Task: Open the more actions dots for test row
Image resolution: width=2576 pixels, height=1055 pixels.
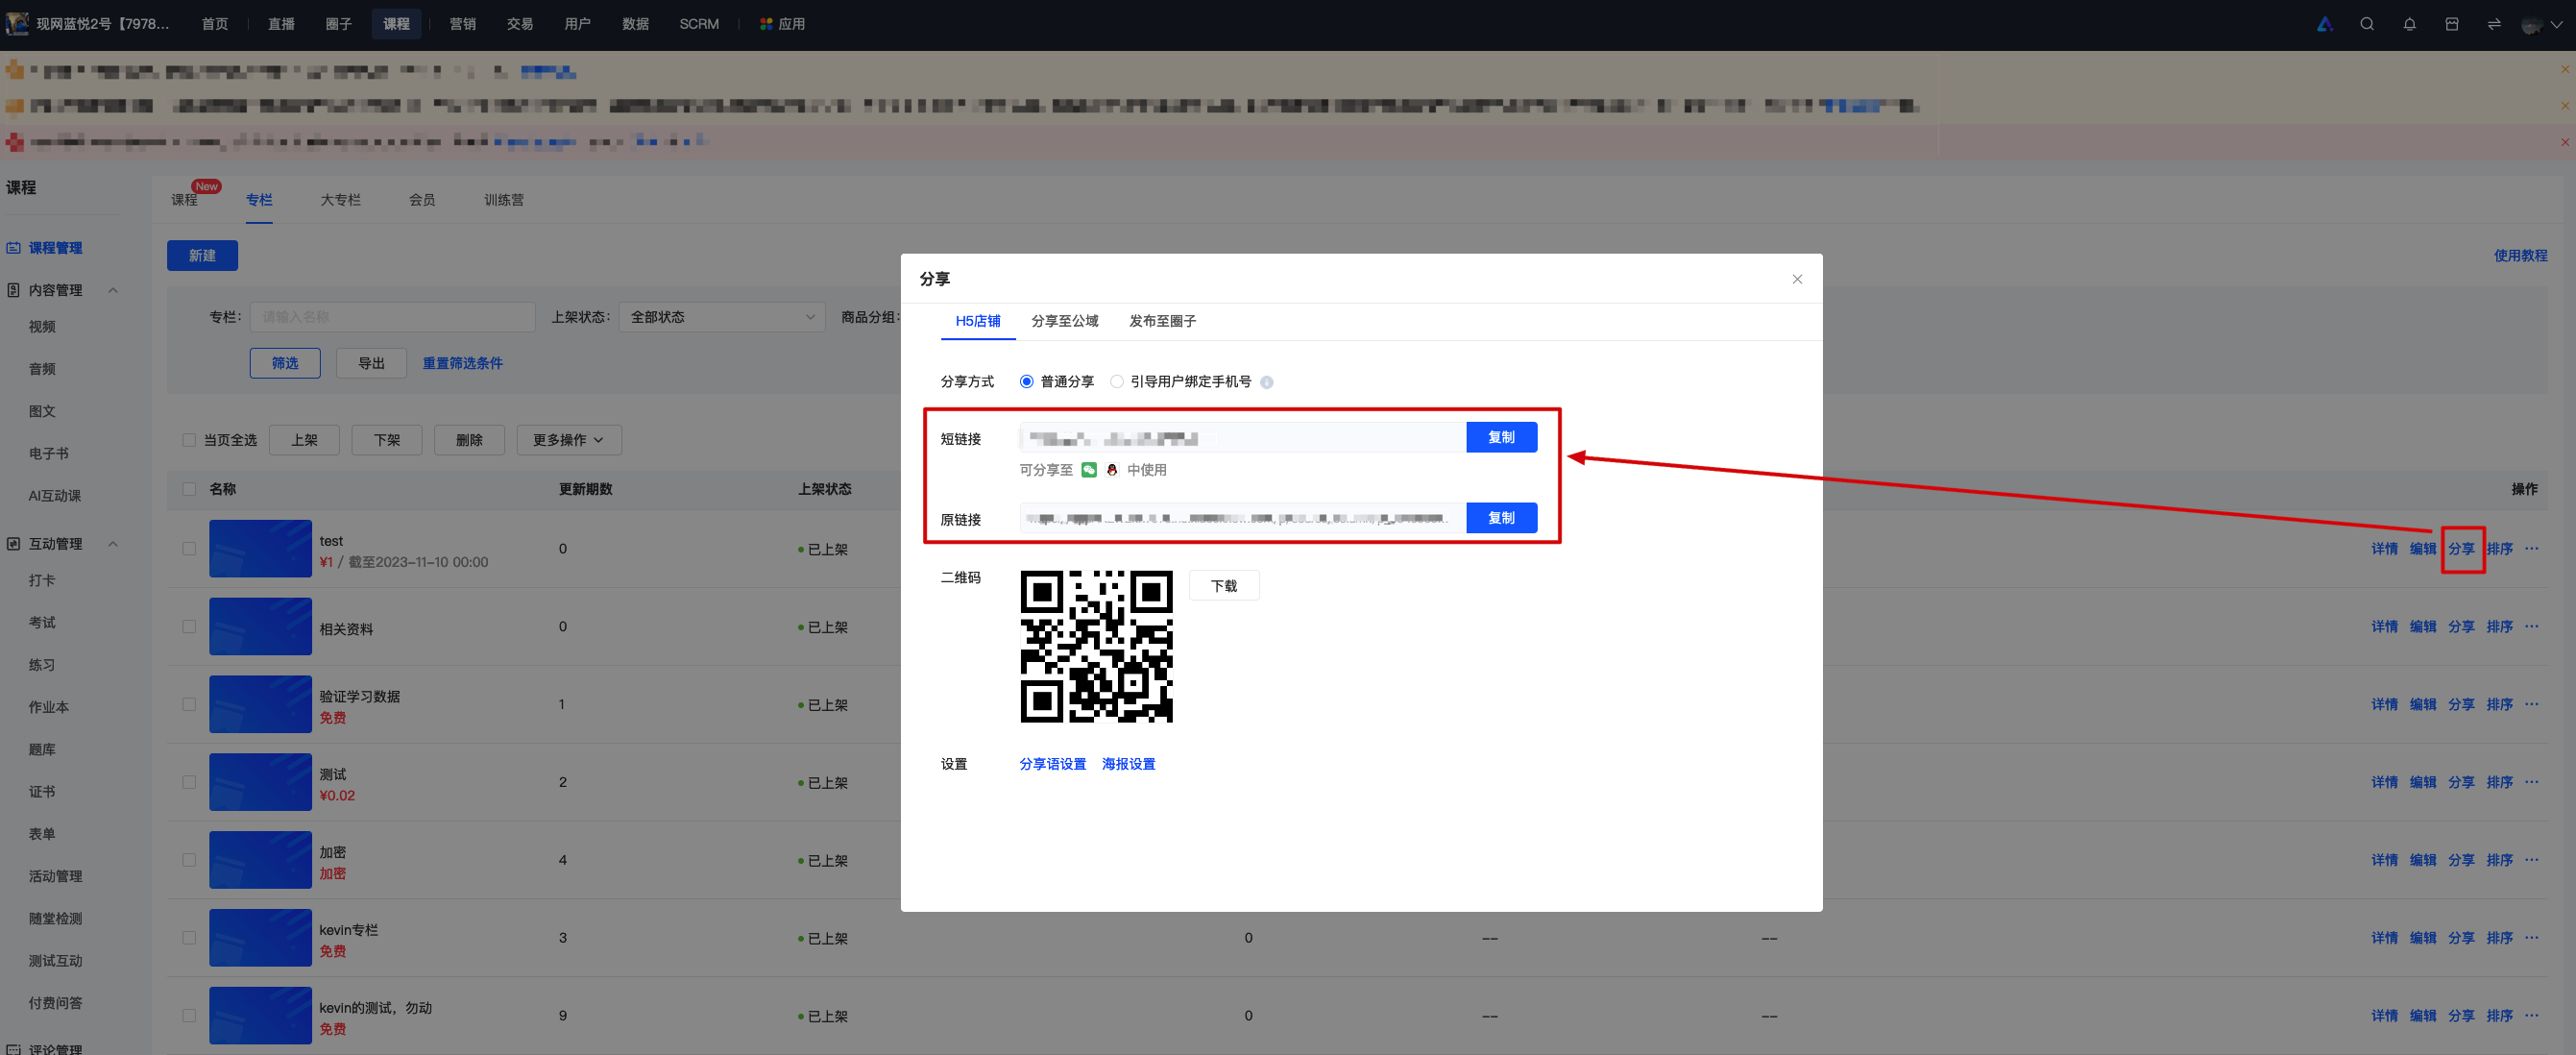Action: pyautogui.click(x=2531, y=548)
